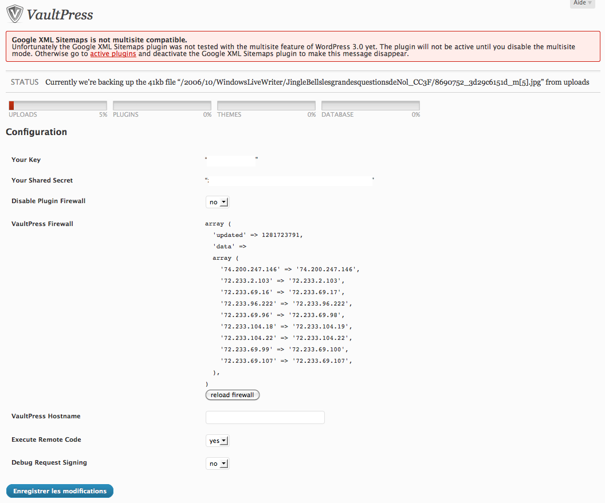605x503 pixels.
Task: Click the Disable Plugin Firewall label
Action: 48,201
